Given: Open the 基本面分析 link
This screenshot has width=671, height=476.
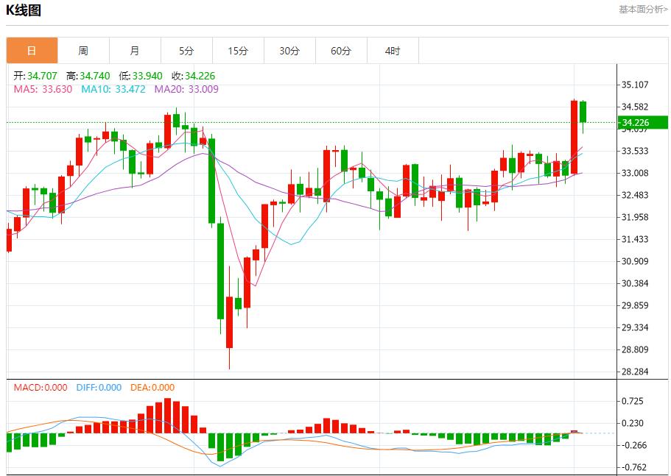Looking at the screenshot, I should click(x=643, y=10).
